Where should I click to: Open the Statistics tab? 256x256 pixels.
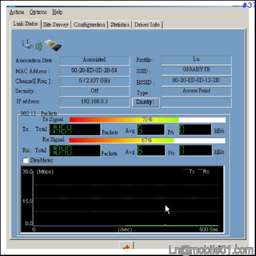click(x=120, y=25)
